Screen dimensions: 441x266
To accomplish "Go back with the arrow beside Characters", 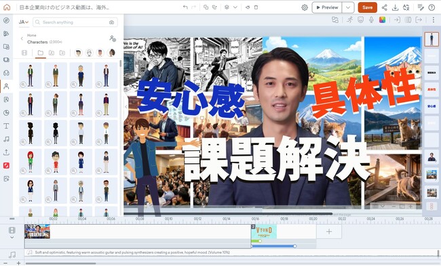I will (x=22, y=39).
